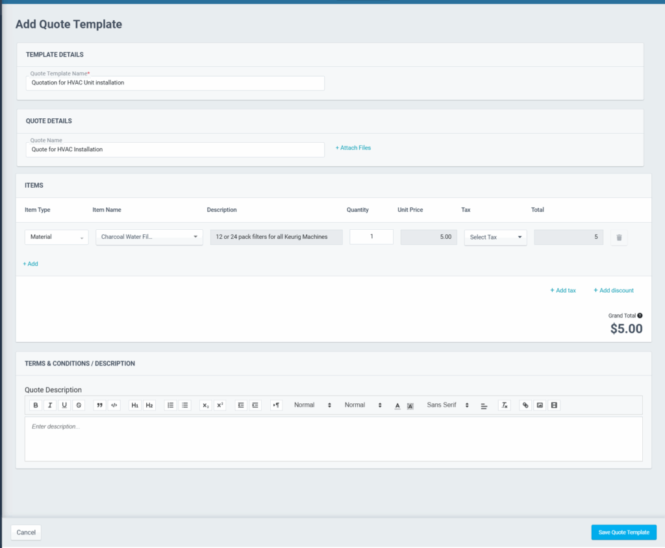Open the Item Type Material dropdown
The width and height of the screenshot is (665, 548).
(56, 237)
